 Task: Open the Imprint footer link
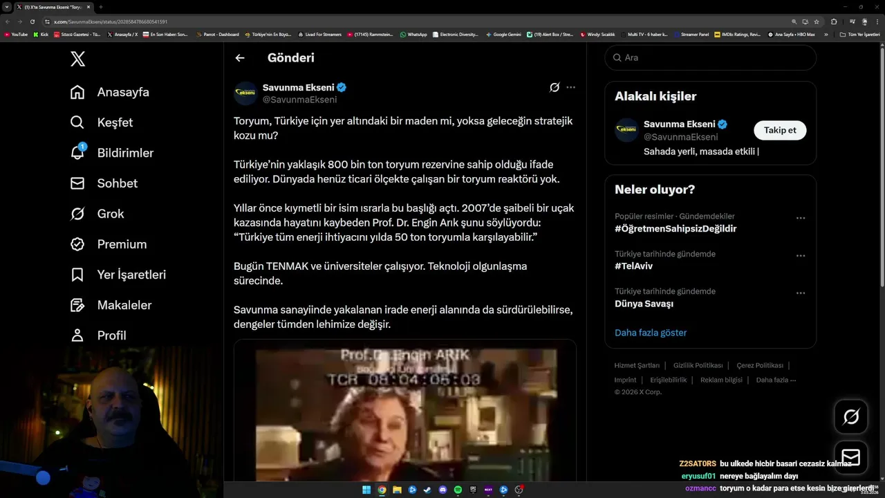click(x=626, y=380)
